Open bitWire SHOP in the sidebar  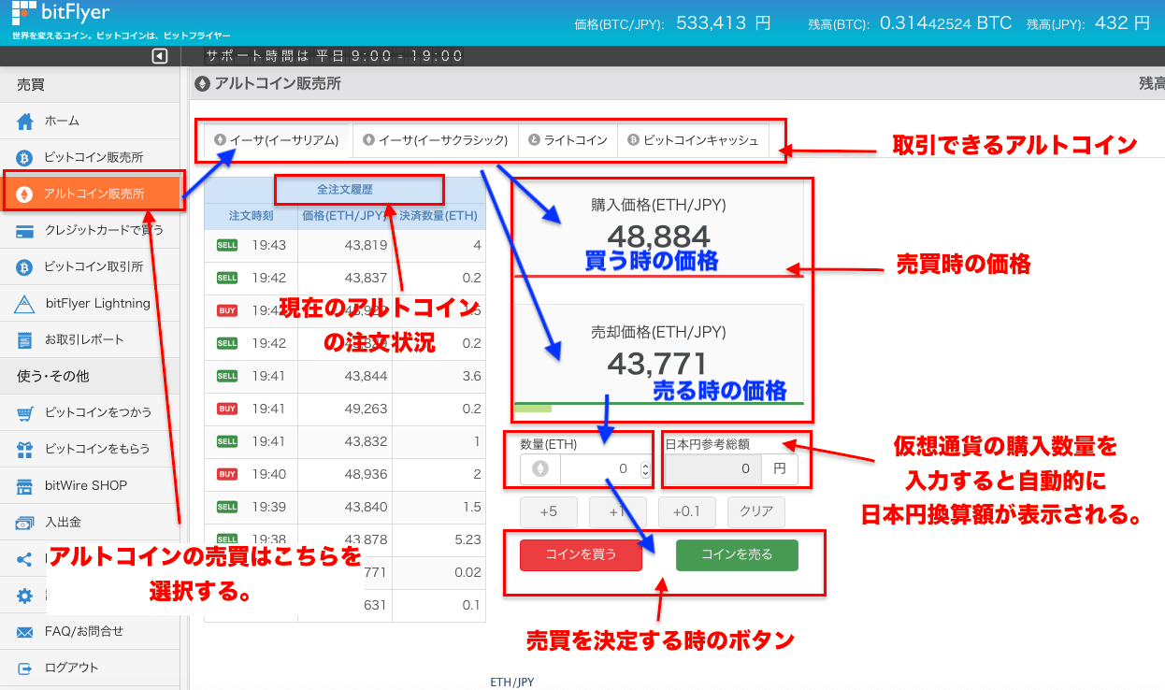click(89, 486)
